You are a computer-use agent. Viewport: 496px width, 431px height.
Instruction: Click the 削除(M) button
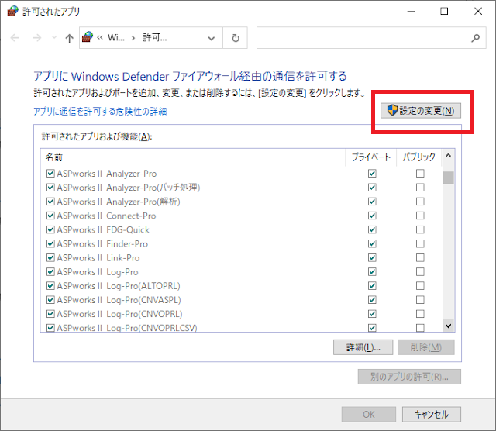click(x=425, y=347)
